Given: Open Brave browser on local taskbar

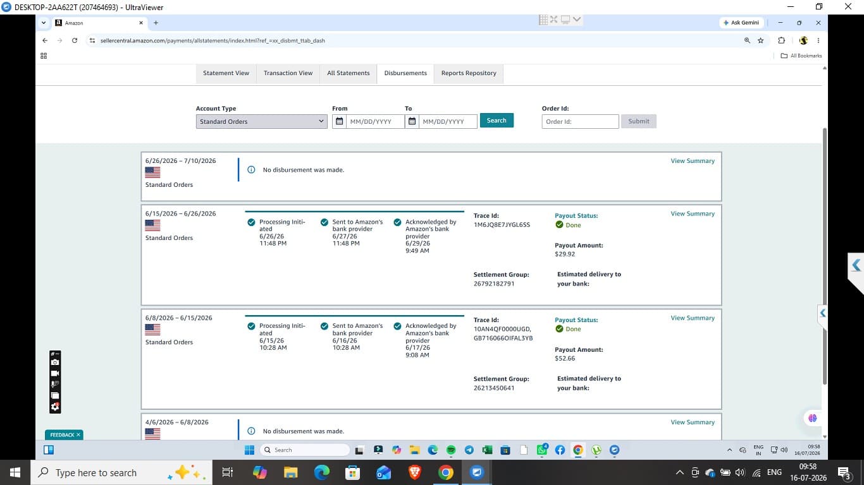Looking at the screenshot, I should [414, 472].
